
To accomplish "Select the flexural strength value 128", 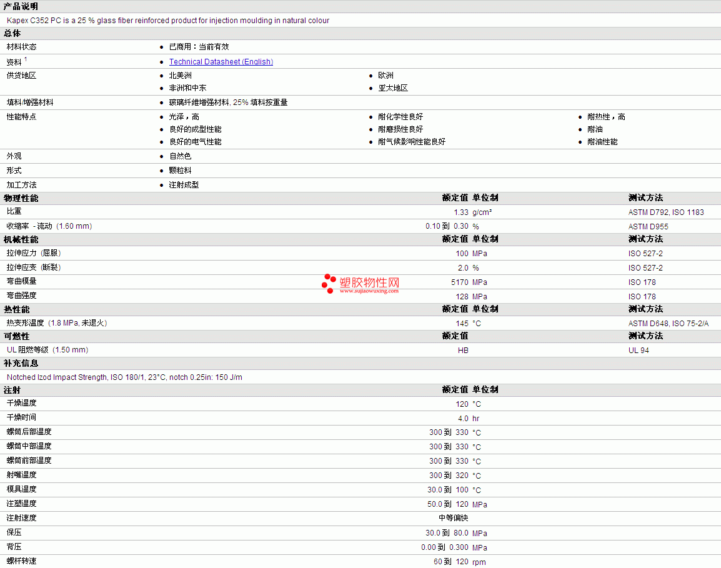I will tap(462, 297).
